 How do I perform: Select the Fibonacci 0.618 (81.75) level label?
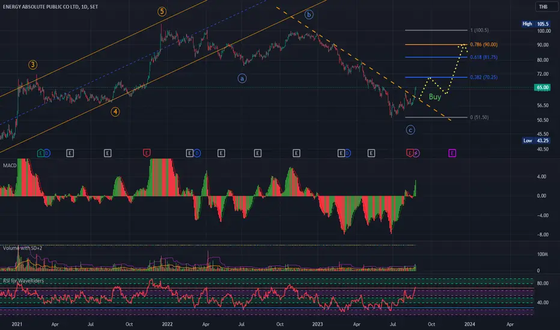[x=484, y=57]
